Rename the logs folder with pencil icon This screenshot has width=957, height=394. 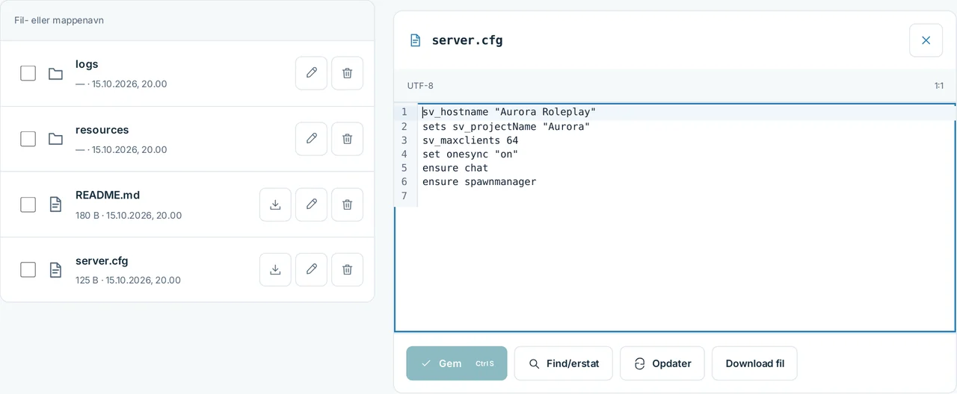[x=311, y=73]
